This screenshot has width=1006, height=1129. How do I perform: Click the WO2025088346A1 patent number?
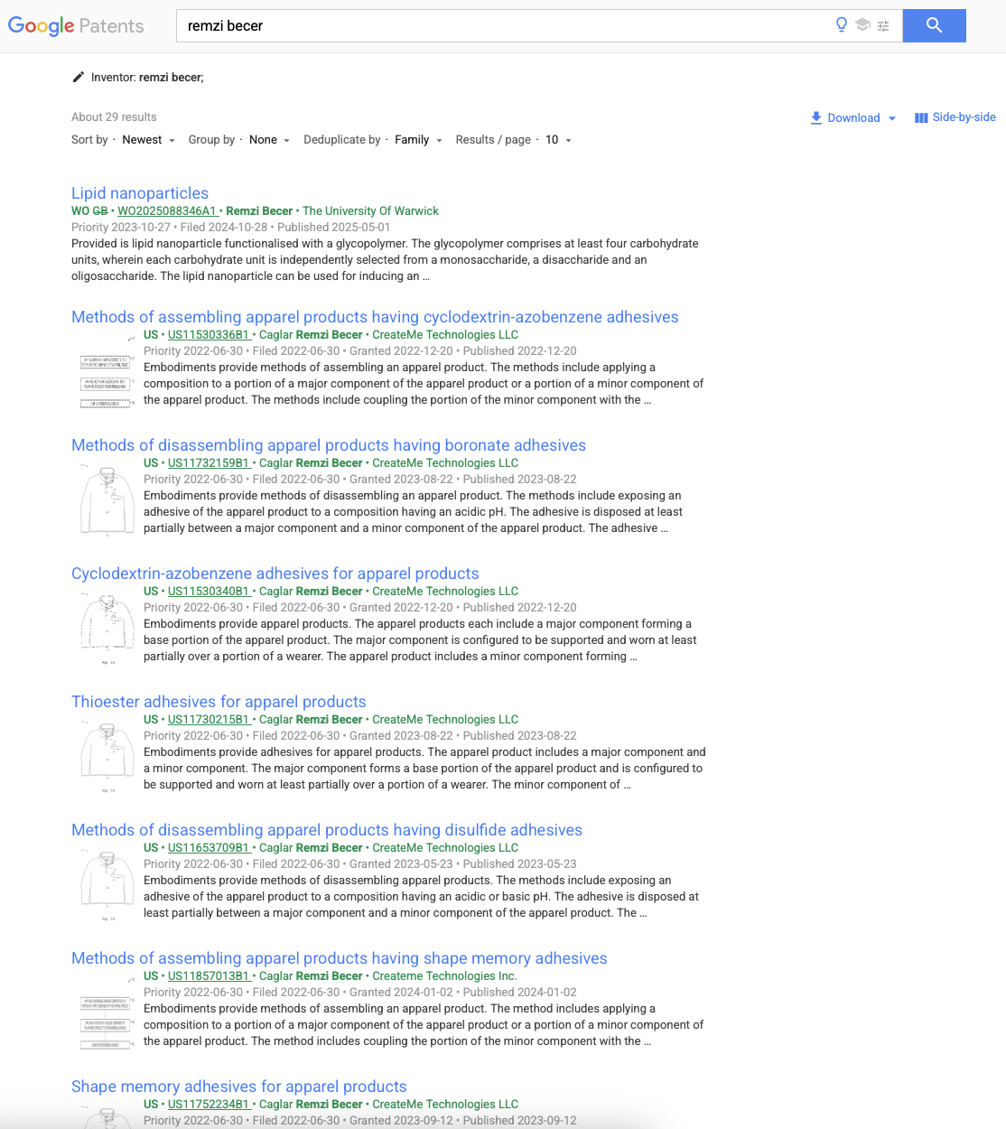click(167, 211)
